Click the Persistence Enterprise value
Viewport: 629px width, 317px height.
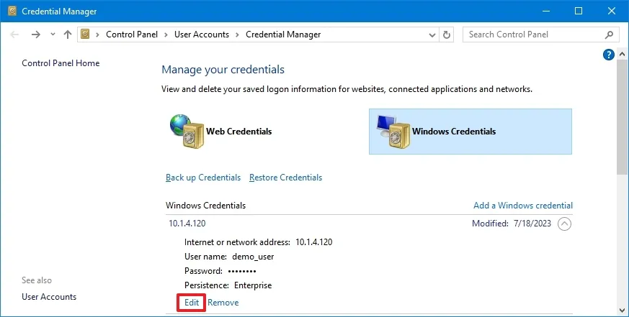[253, 285]
